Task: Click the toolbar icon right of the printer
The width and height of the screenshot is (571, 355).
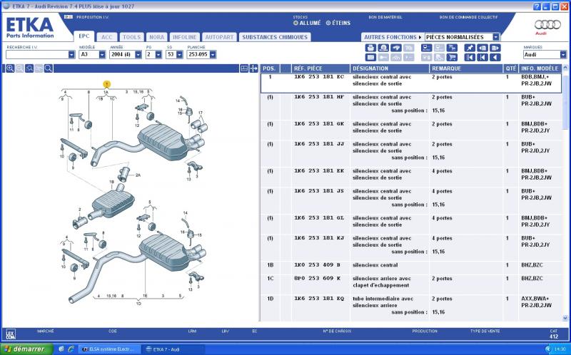Action: tap(383, 48)
